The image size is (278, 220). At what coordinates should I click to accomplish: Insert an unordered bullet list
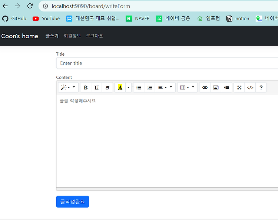(139, 87)
